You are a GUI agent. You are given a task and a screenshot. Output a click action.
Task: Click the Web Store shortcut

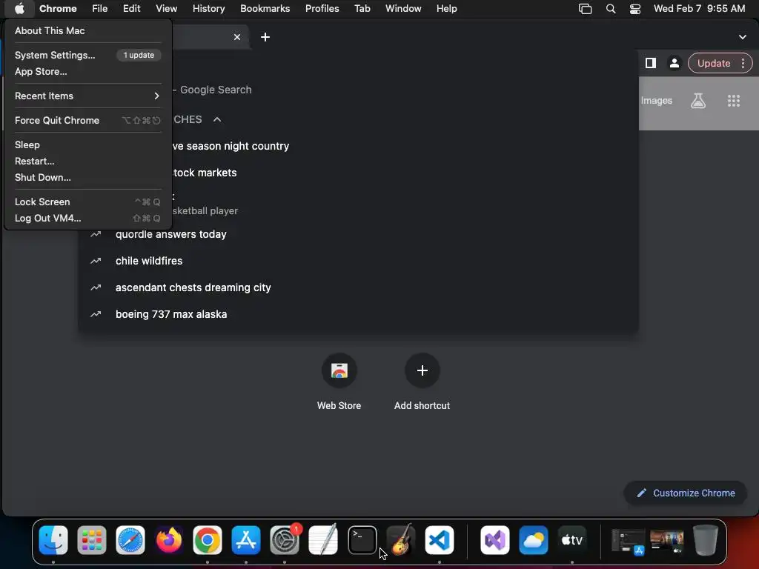339,382
